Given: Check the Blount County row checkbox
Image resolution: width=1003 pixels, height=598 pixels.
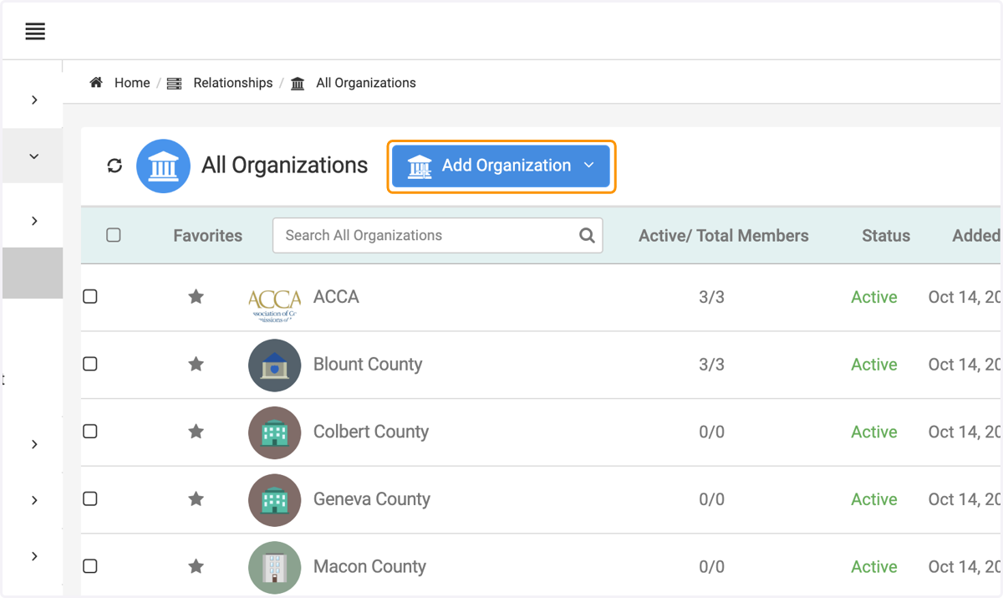Looking at the screenshot, I should pos(90,364).
